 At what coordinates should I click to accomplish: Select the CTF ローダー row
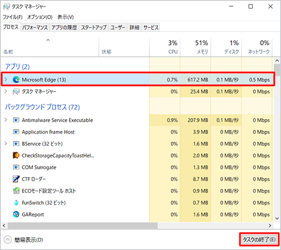[x=137, y=179]
